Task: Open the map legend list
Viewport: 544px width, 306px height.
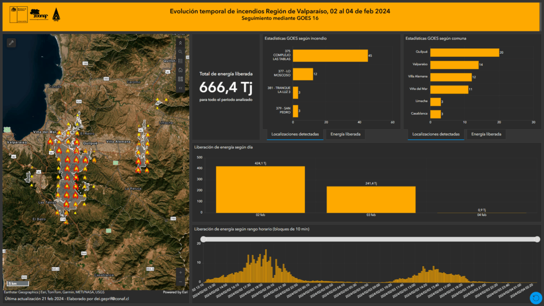Action: (x=181, y=61)
